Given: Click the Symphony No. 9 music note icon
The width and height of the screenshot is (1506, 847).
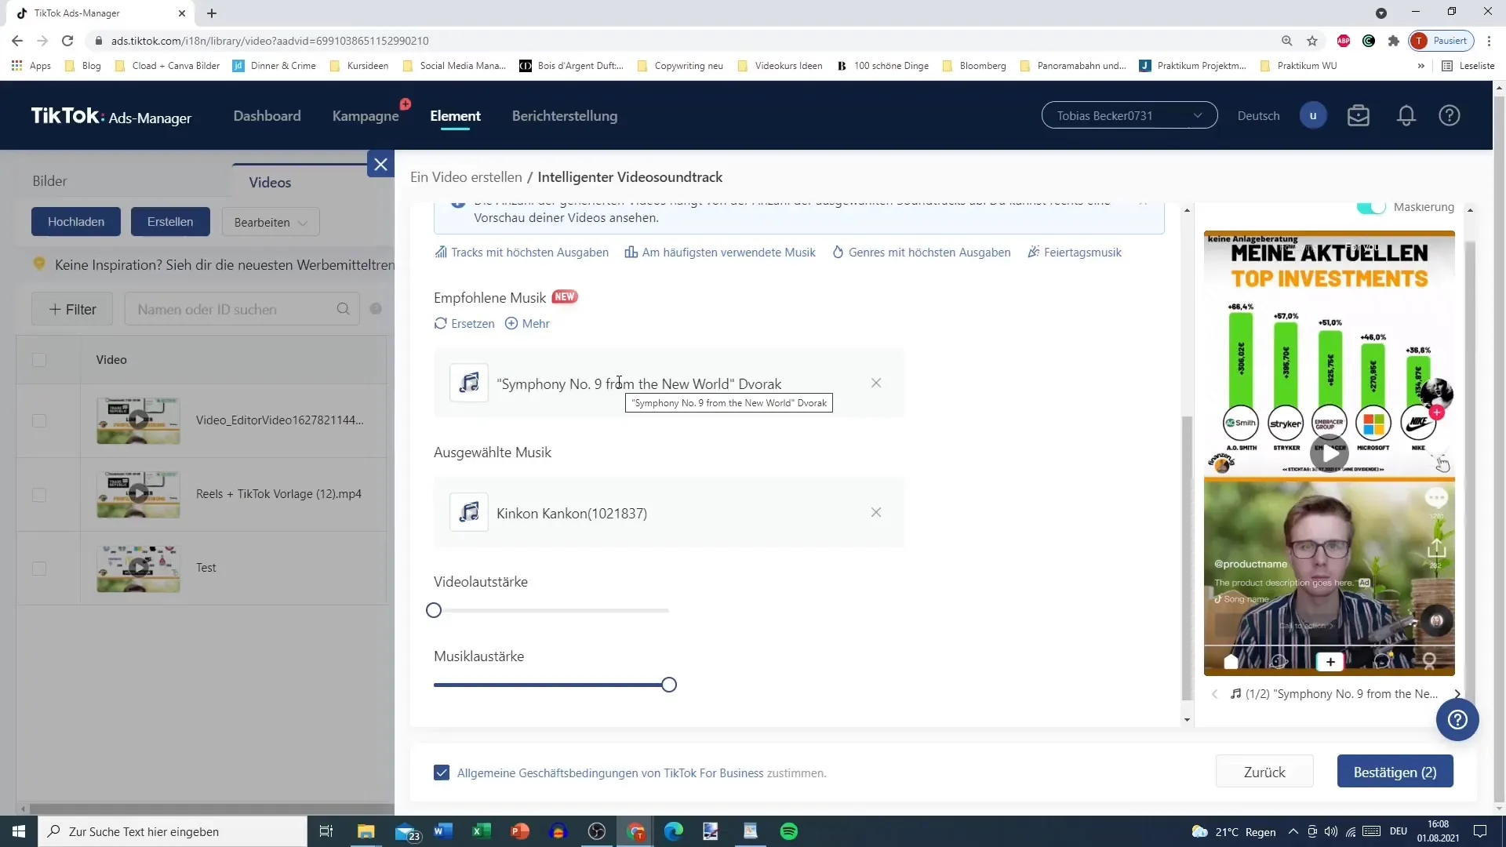Looking at the screenshot, I should (469, 384).
